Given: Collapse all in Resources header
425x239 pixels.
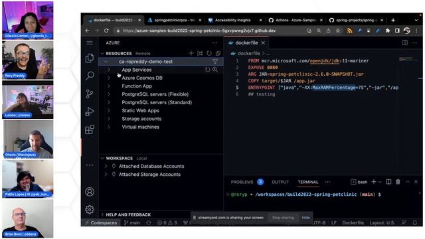Looking at the screenshot, I should 218,53.
